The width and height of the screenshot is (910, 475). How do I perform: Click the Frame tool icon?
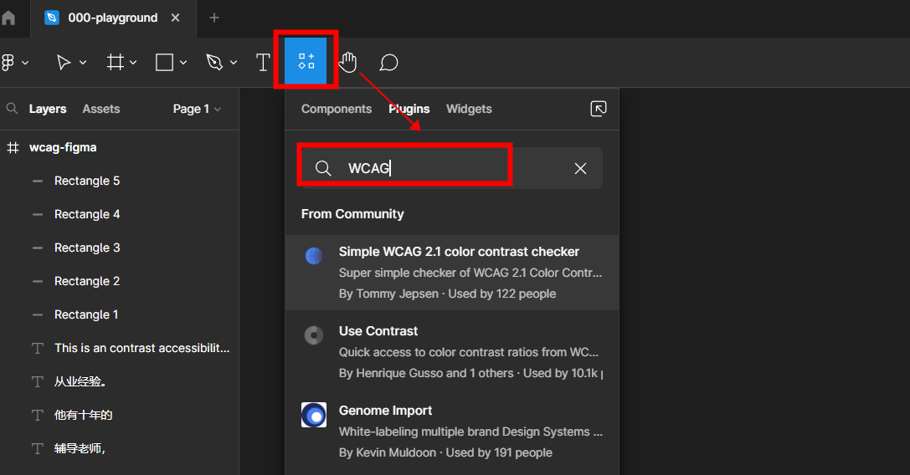click(115, 63)
